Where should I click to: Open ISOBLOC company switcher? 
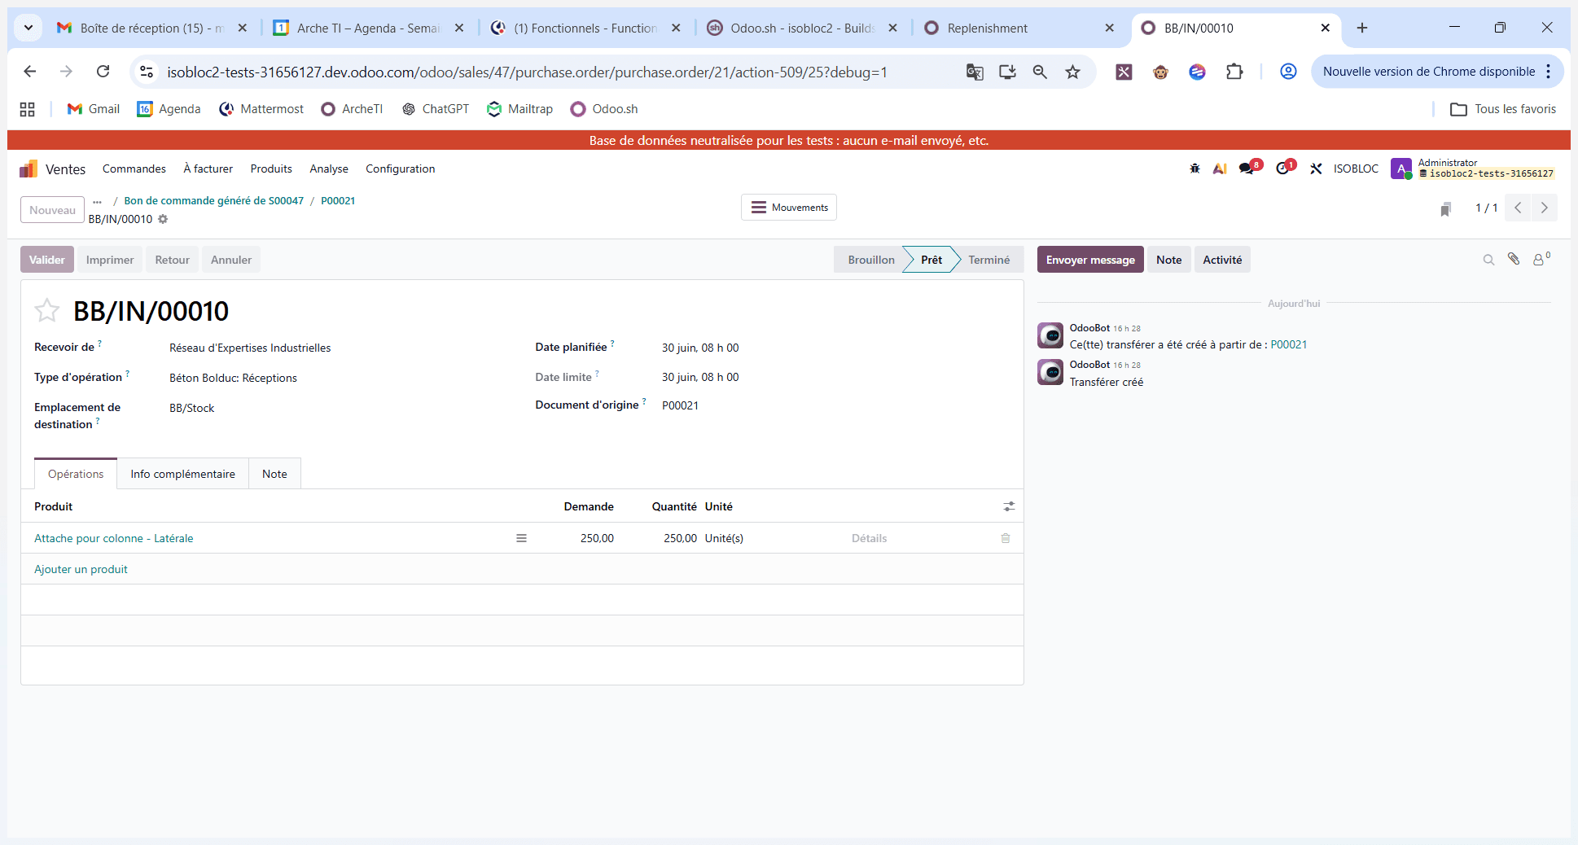click(x=1356, y=169)
